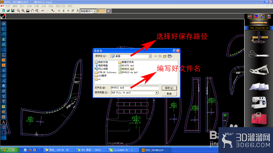Select the zoom out magnifier tool
This screenshot has width=273, height=153.
coord(18,11)
